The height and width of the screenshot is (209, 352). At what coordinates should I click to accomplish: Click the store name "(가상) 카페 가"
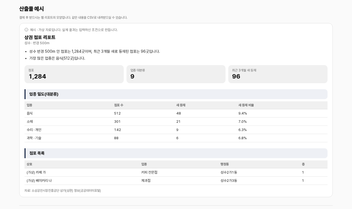click(x=36, y=172)
